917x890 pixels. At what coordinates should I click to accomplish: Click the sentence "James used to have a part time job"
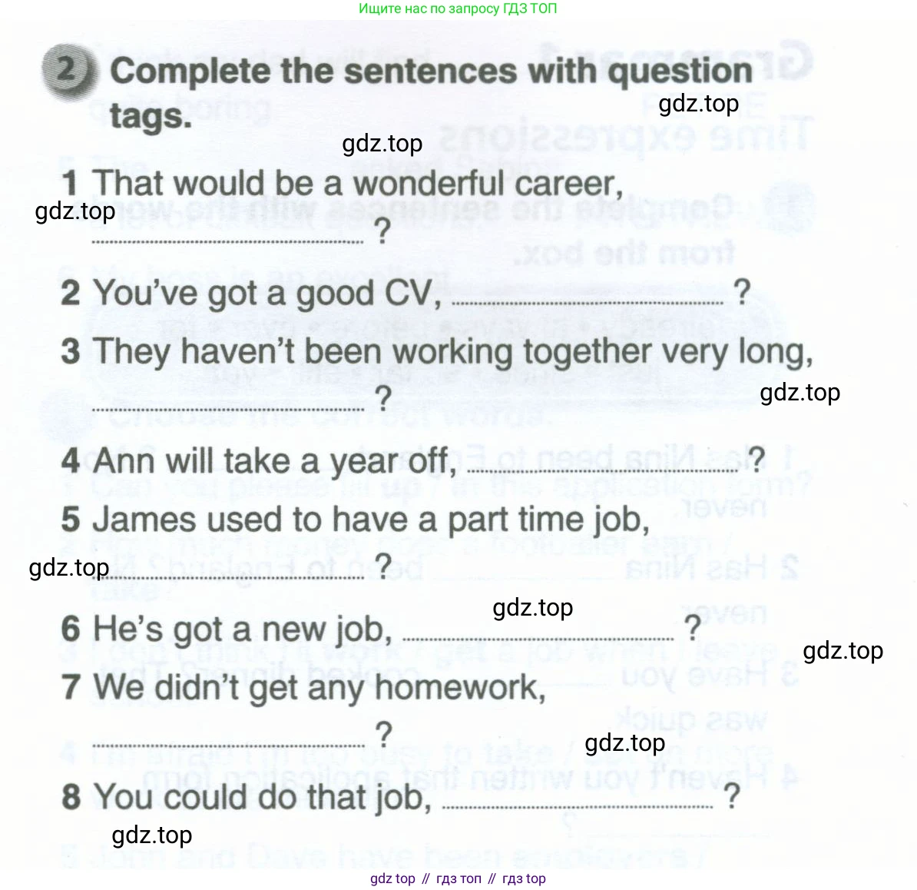370,520
